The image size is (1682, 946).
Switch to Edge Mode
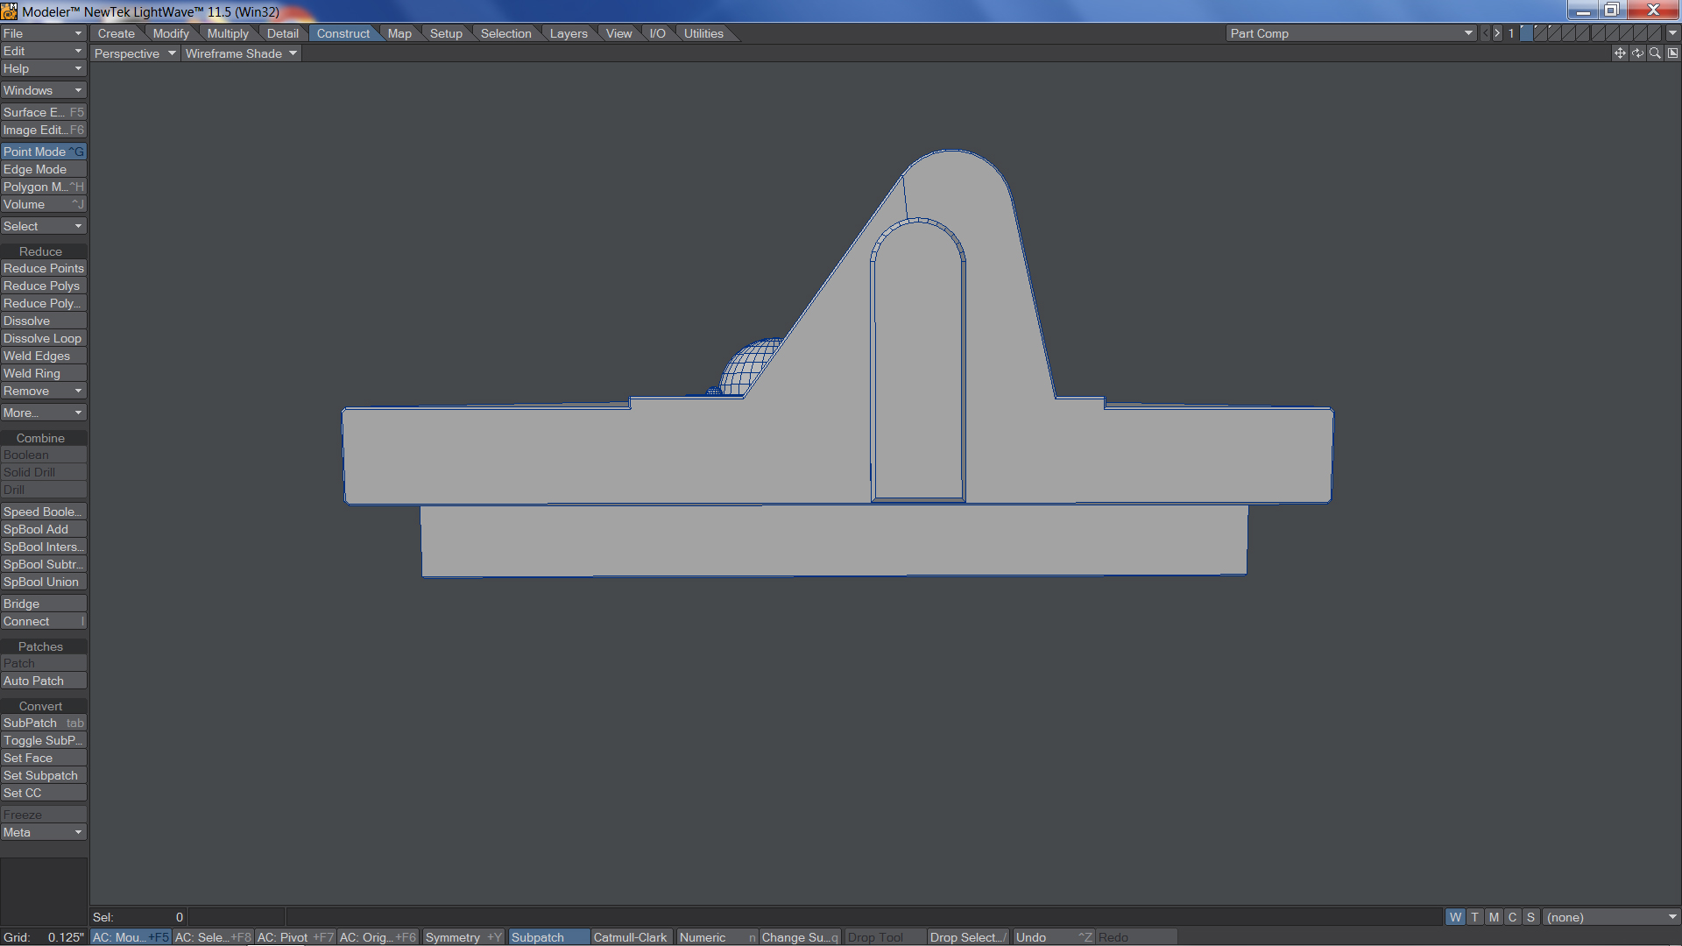coord(43,169)
